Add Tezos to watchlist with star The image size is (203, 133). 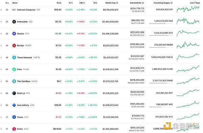[1, 117]
